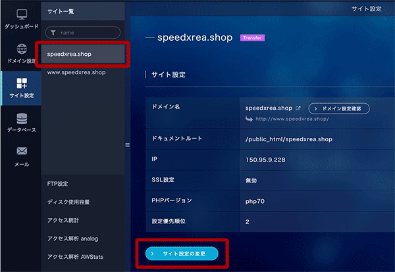Select speedxrea.shop in the site list
Image resolution: width=395 pixels, height=272 pixels.
(83, 54)
